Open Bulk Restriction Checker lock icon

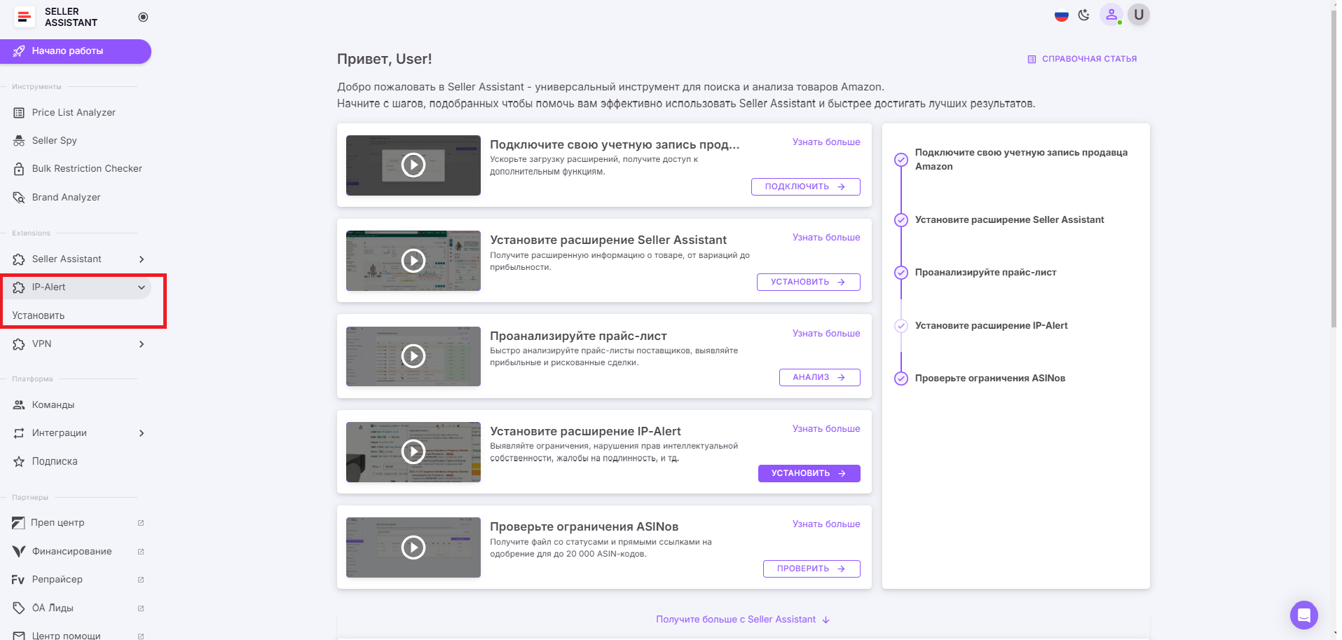(x=19, y=169)
